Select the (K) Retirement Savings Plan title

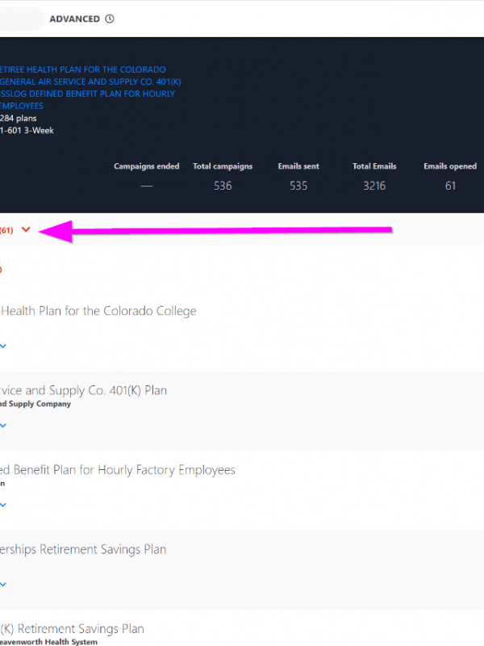(x=73, y=628)
